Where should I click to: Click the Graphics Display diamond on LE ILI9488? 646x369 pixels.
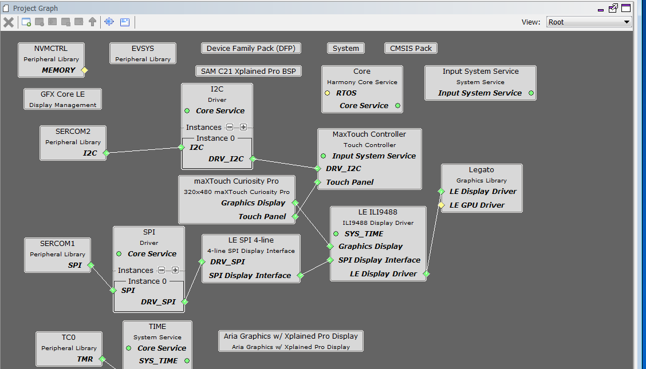(x=330, y=247)
